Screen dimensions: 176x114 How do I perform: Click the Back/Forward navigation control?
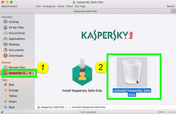tap(9, 6)
